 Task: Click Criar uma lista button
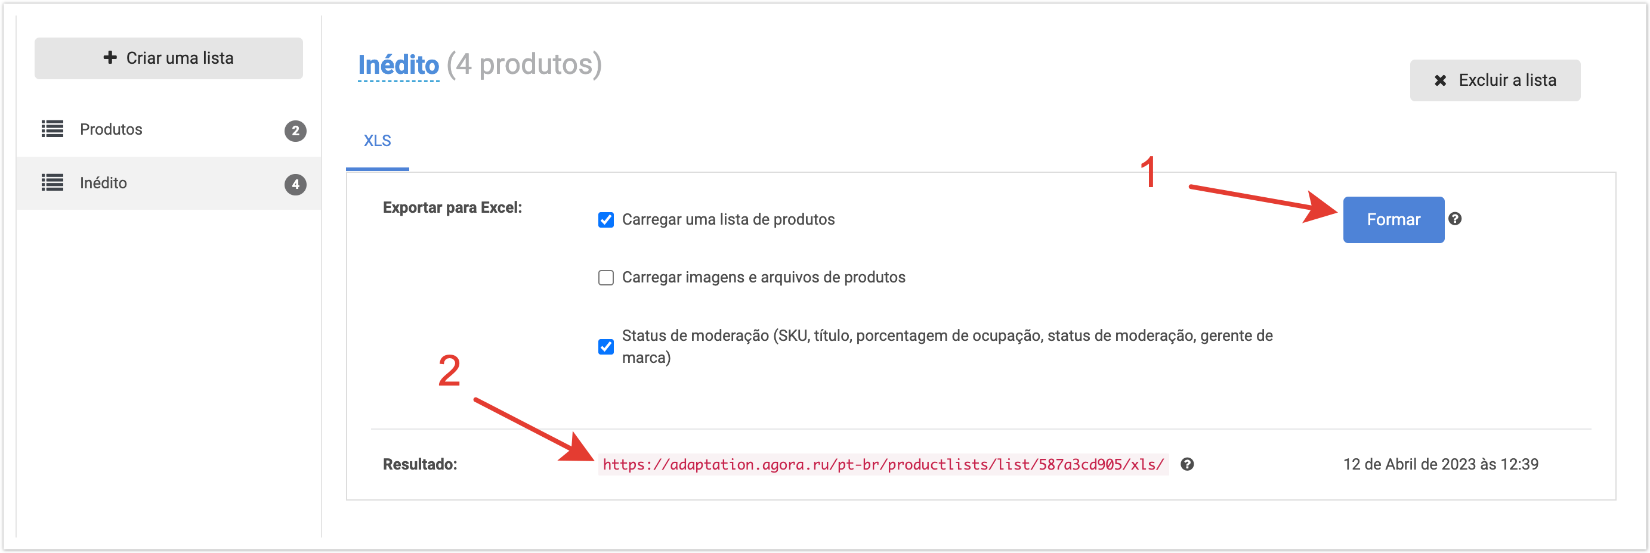pyautogui.click(x=168, y=58)
